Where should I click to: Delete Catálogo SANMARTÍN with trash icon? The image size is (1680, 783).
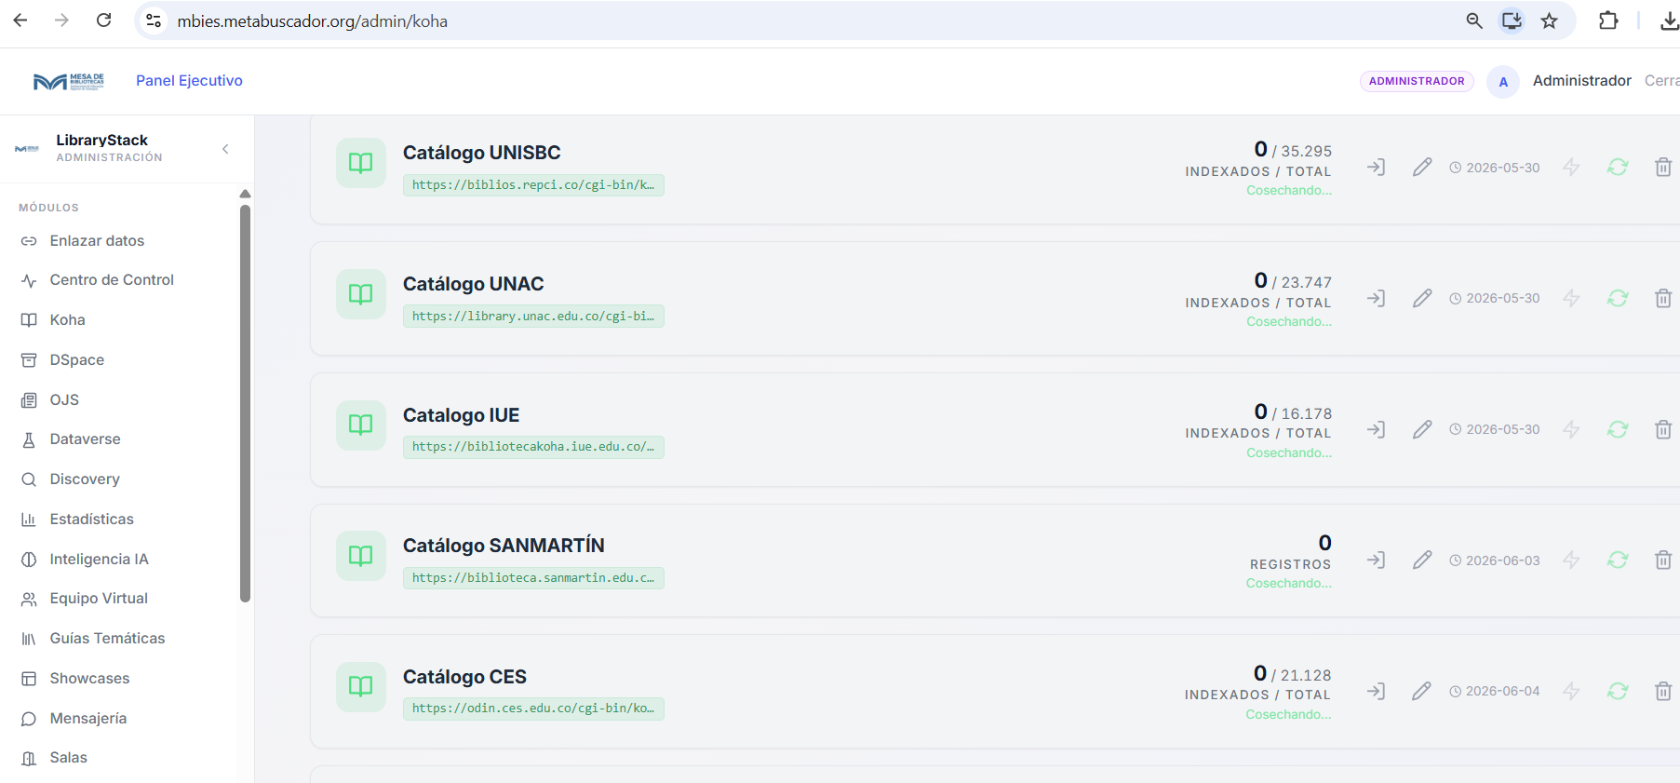(x=1663, y=560)
